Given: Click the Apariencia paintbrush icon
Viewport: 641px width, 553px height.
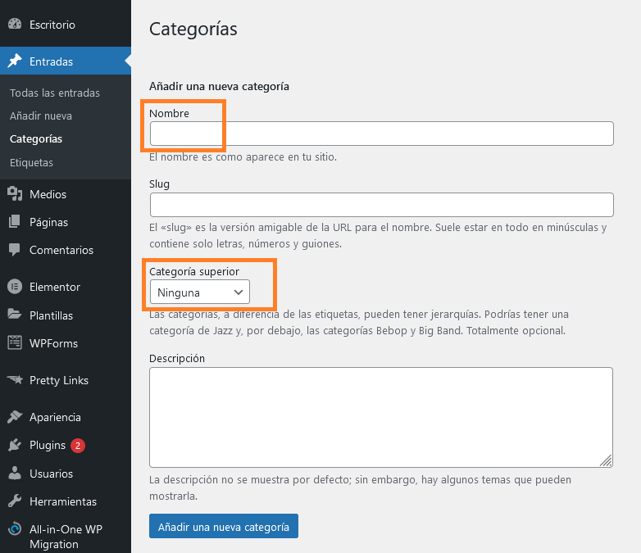Looking at the screenshot, I should 15,417.
